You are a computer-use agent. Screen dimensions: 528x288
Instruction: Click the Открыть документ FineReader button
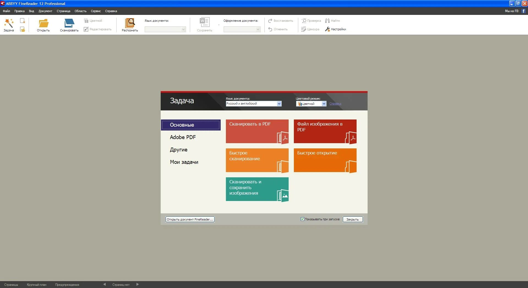tap(190, 219)
